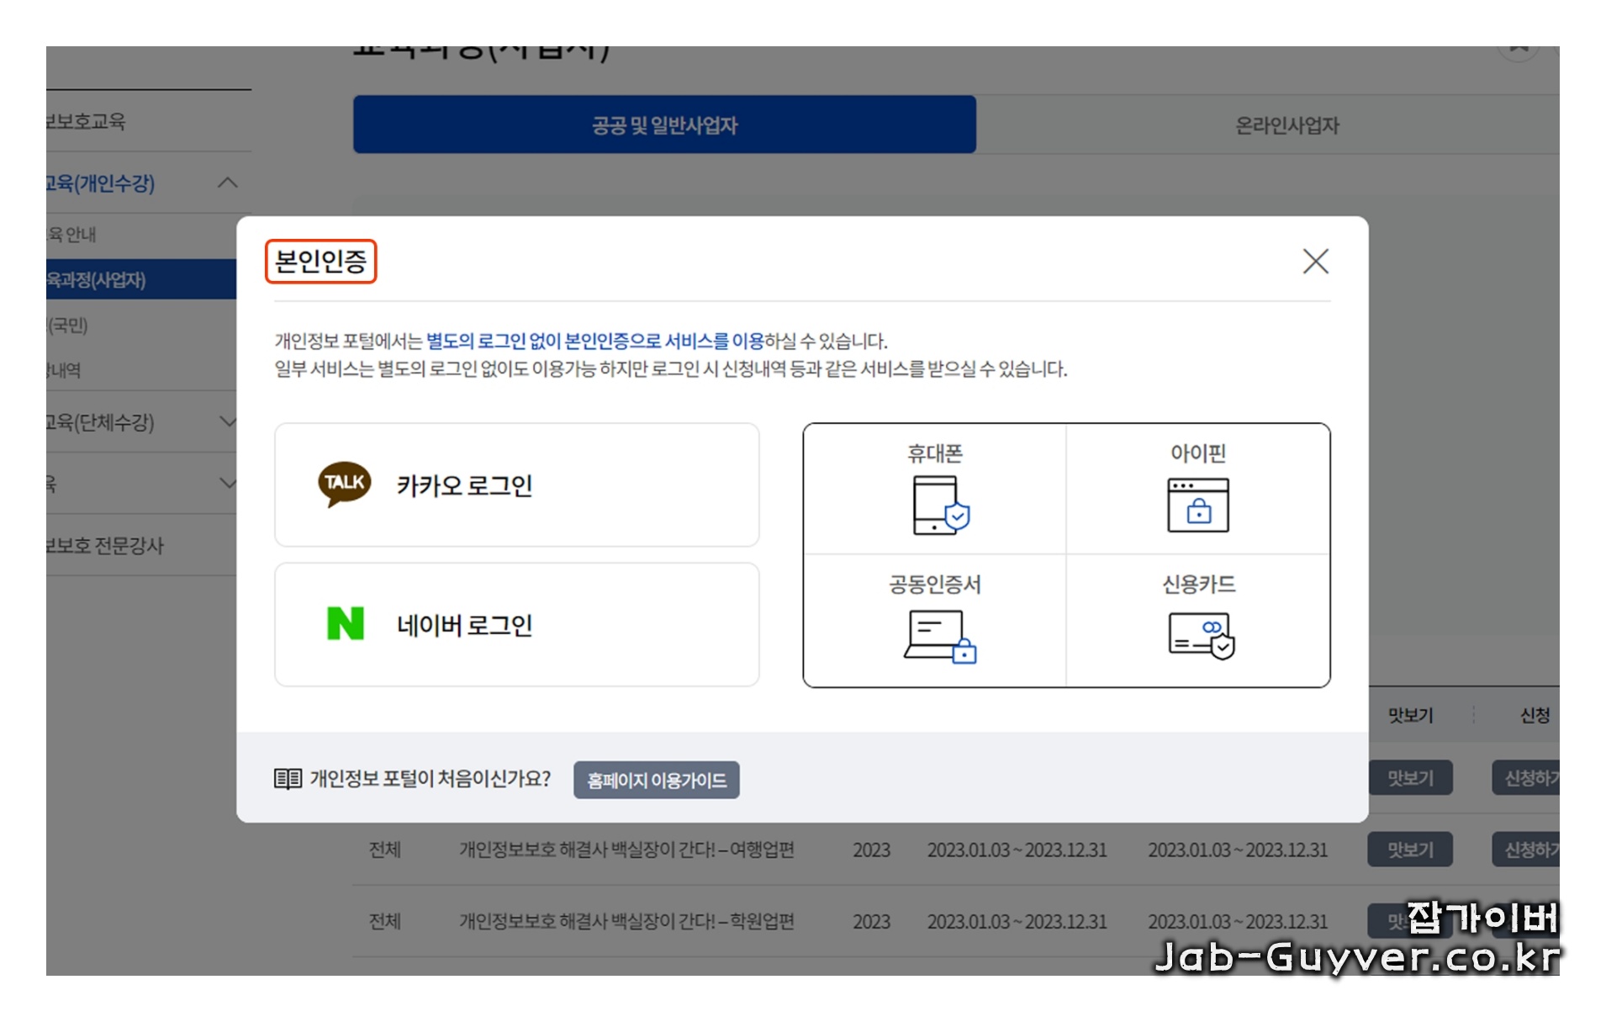This screenshot has width=1606, height=1022.
Task: Choose 아이핀 i-PIN verification icon
Action: (1198, 505)
